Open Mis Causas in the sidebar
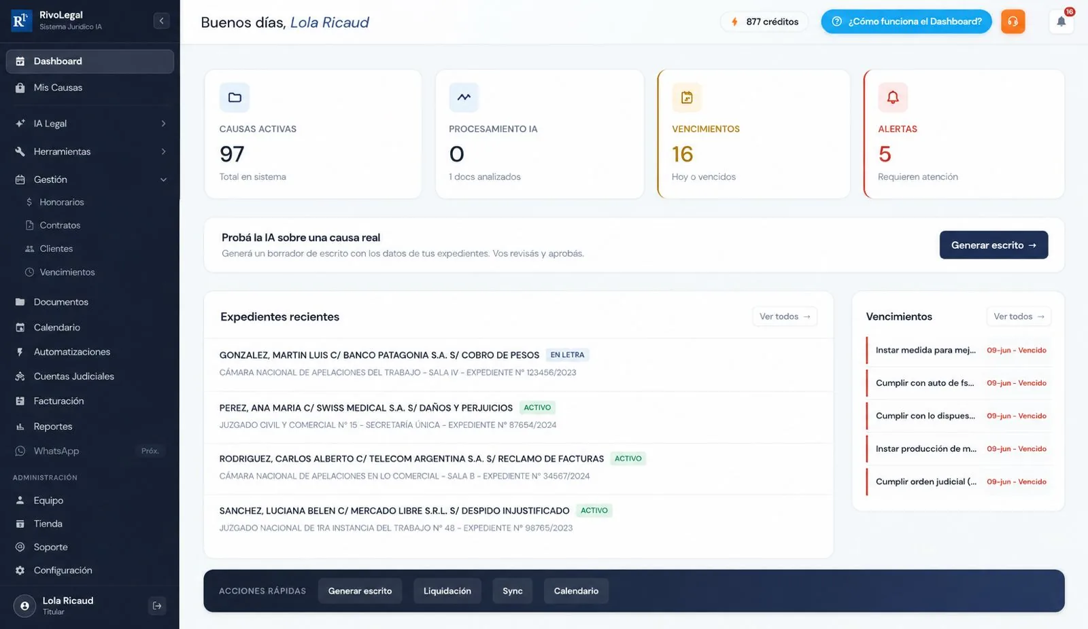The height and width of the screenshot is (629, 1088). 90,88
